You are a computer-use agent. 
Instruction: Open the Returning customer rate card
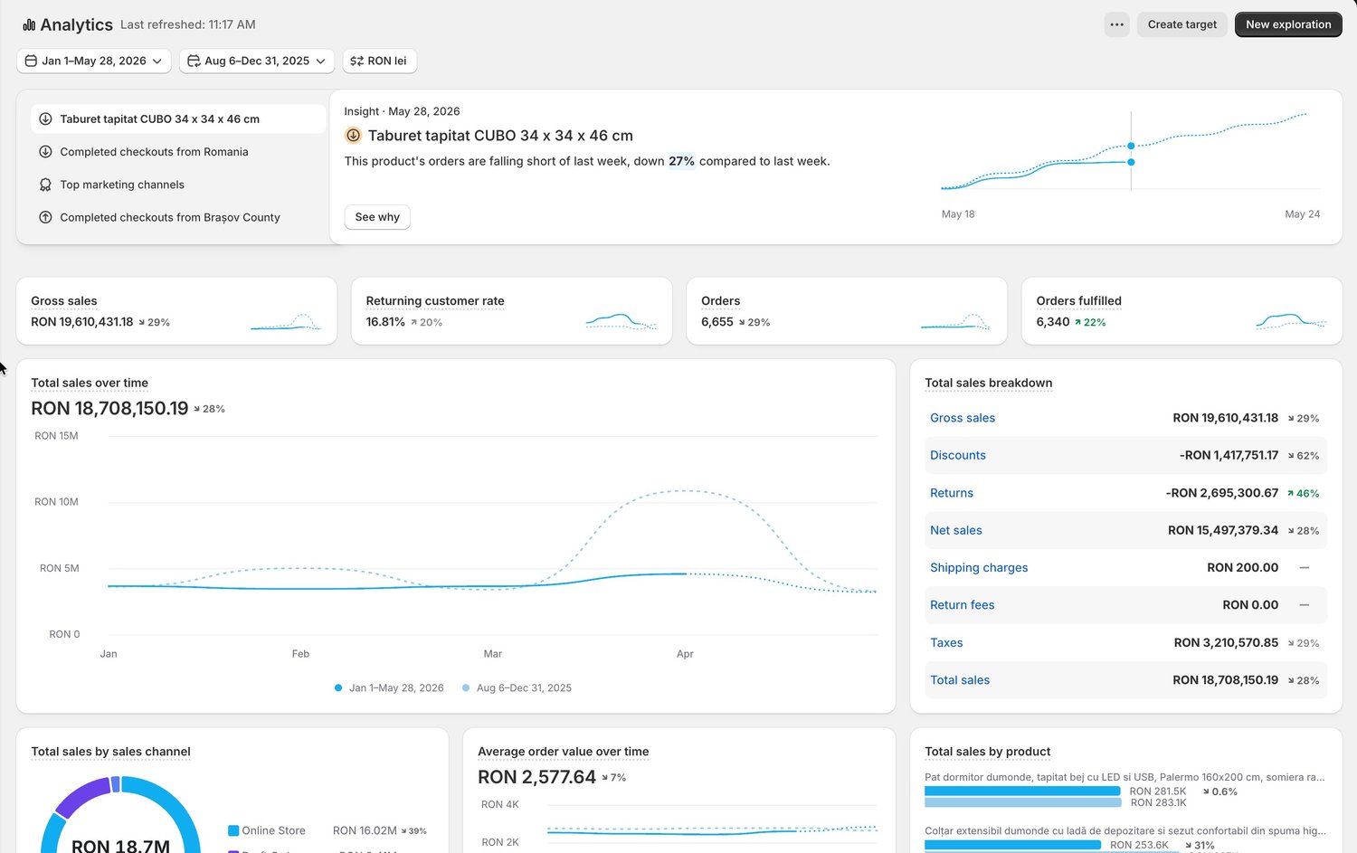click(512, 311)
